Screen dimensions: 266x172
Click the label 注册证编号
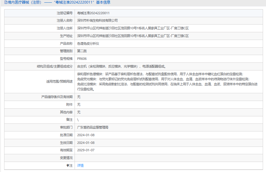(65, 13)
